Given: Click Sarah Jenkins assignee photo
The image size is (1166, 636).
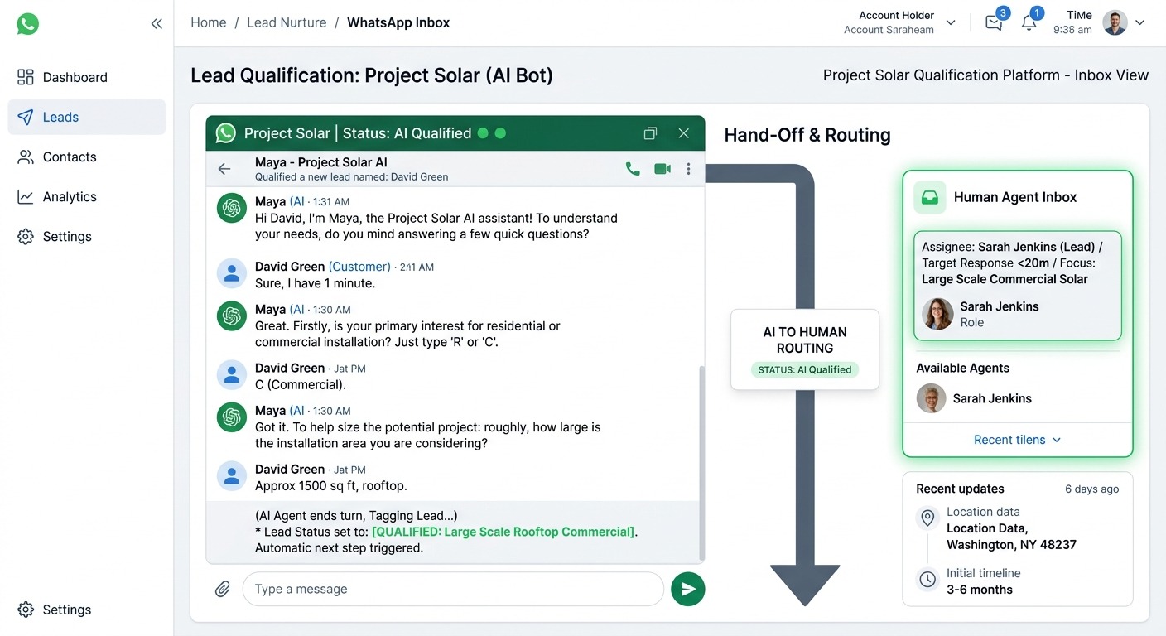Looking at the screenshot, I should (x=937, y=314).
